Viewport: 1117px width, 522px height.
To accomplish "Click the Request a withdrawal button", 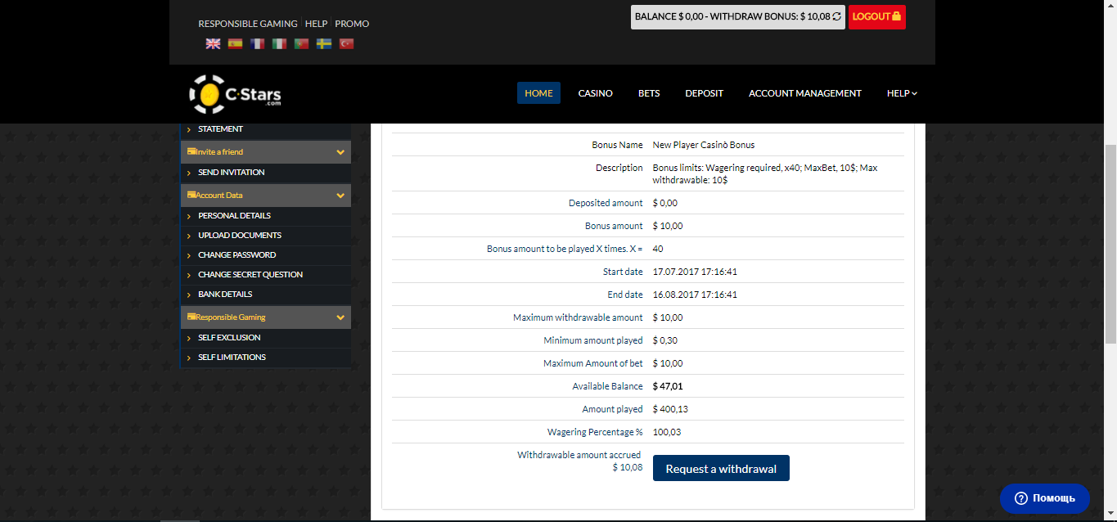I will tap(720, 468).
